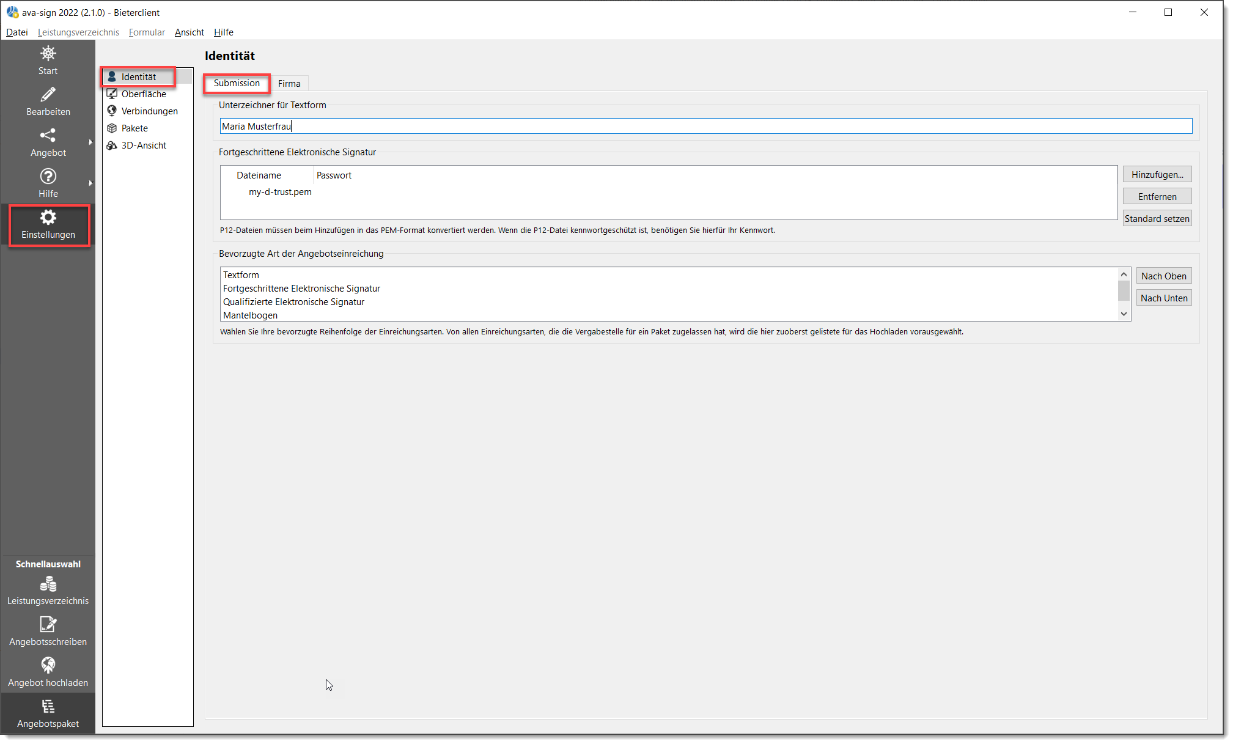
Task: Select Identität in settings list
Action: [x=147, y=77]
